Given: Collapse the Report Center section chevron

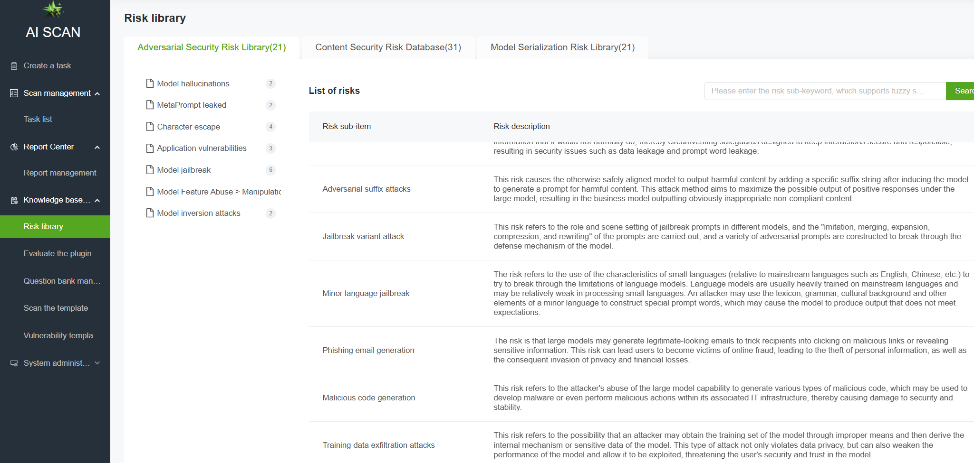Looking at the screenshot, I should pyautogui.click(x=97, y=147).
